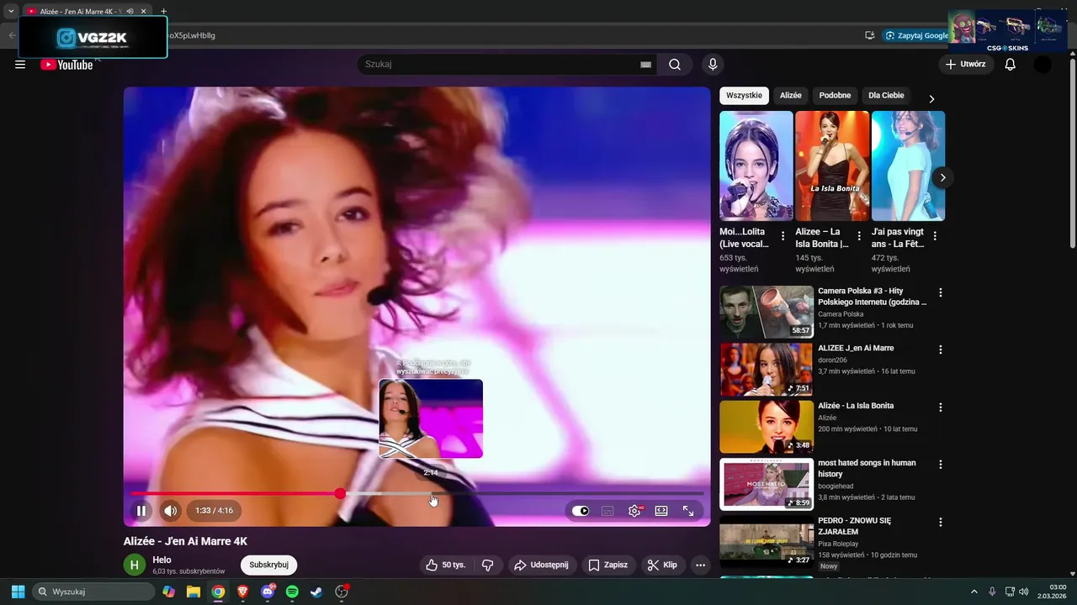Seek the red progress bar scrubber handle
The height and width of the screenshot is (605, 1077).
pos(340,494)
